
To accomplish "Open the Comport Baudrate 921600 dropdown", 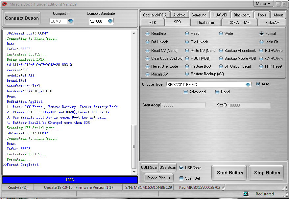I will click(x=110, y=21).
